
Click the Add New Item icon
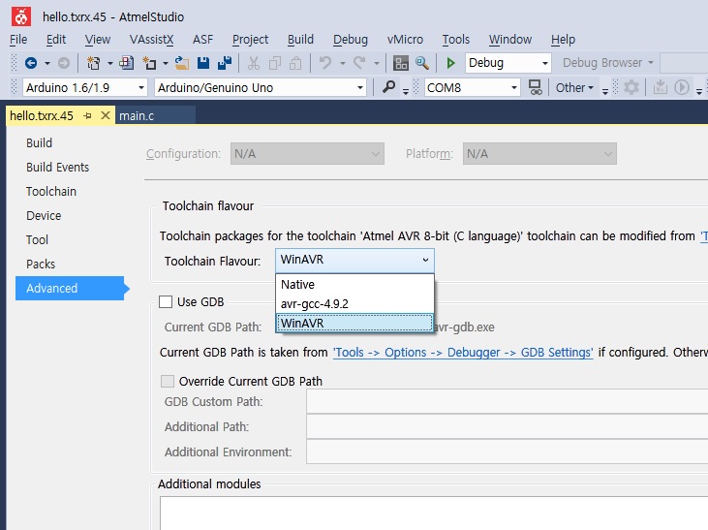click(127, 63)
